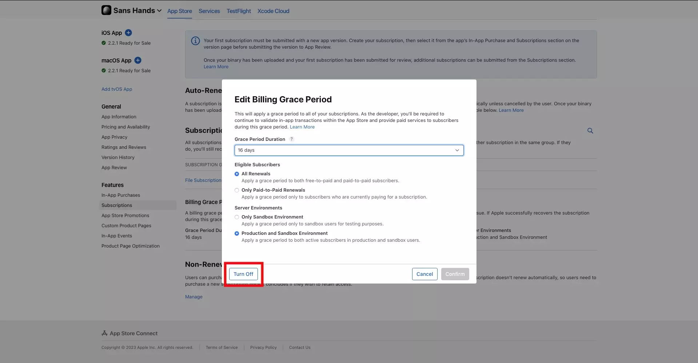The image size is (698, 363).
Task: Open Custom Product Pages
Action: pos(126,226)
